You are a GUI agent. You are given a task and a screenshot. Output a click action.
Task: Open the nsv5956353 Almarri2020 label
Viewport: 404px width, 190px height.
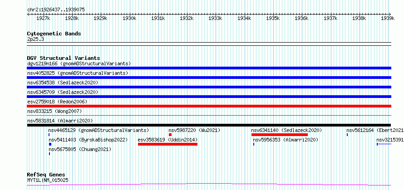click(286, 140)
